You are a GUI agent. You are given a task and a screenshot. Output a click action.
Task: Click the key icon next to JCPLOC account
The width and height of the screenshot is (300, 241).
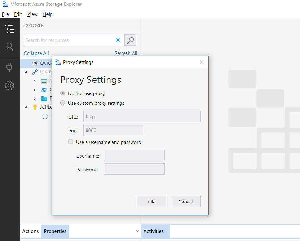(x=35, y=107)
